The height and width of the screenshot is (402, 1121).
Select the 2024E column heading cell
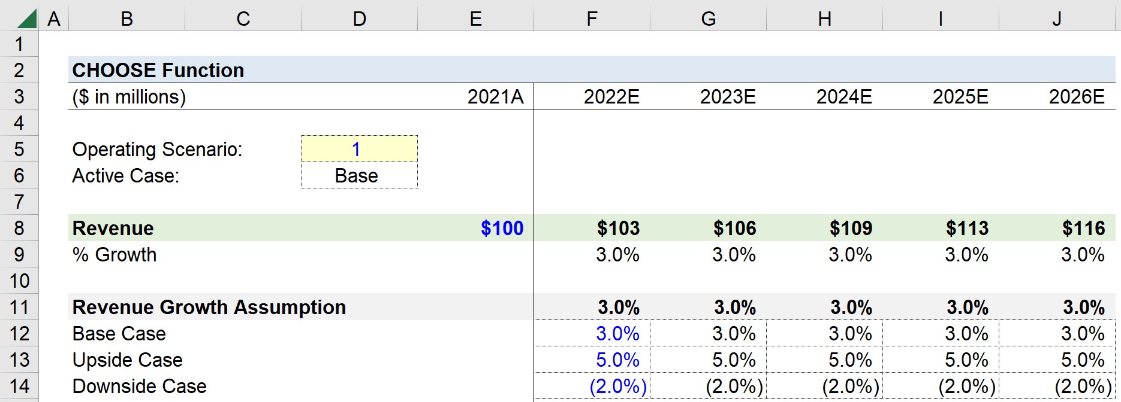tap(824, 96)
